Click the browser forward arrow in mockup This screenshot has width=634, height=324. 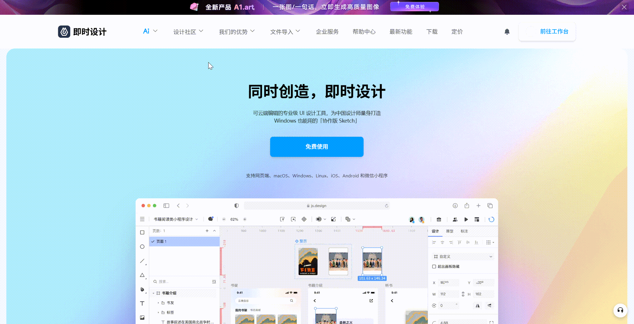(188, 206)
